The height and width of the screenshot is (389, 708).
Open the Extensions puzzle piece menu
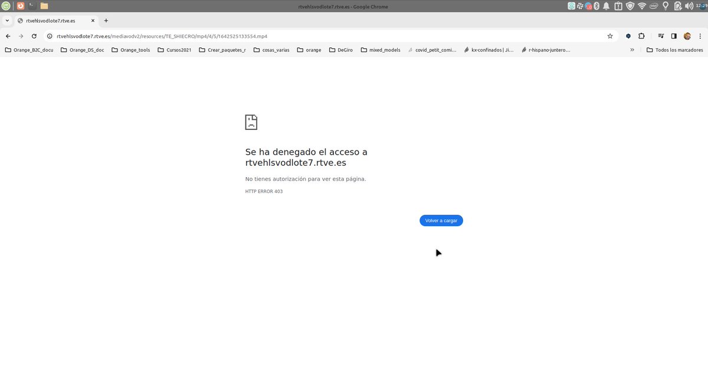641,36
